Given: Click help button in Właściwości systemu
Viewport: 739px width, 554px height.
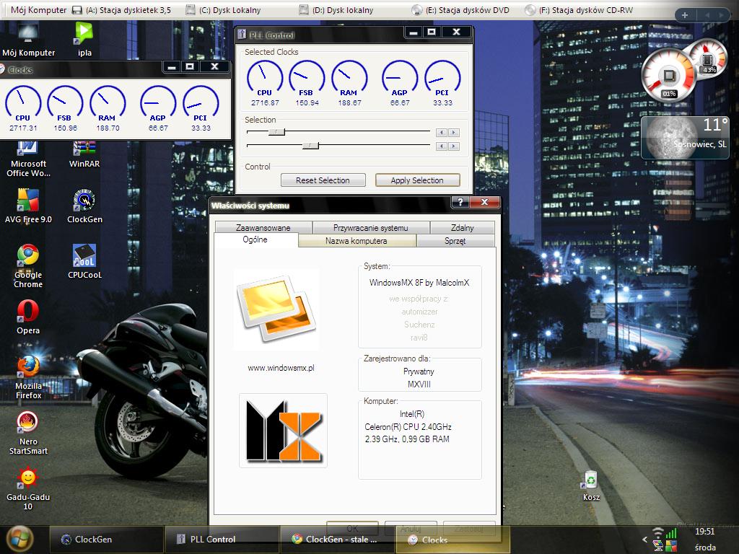Looking at the screenshot, I should 460,202.
